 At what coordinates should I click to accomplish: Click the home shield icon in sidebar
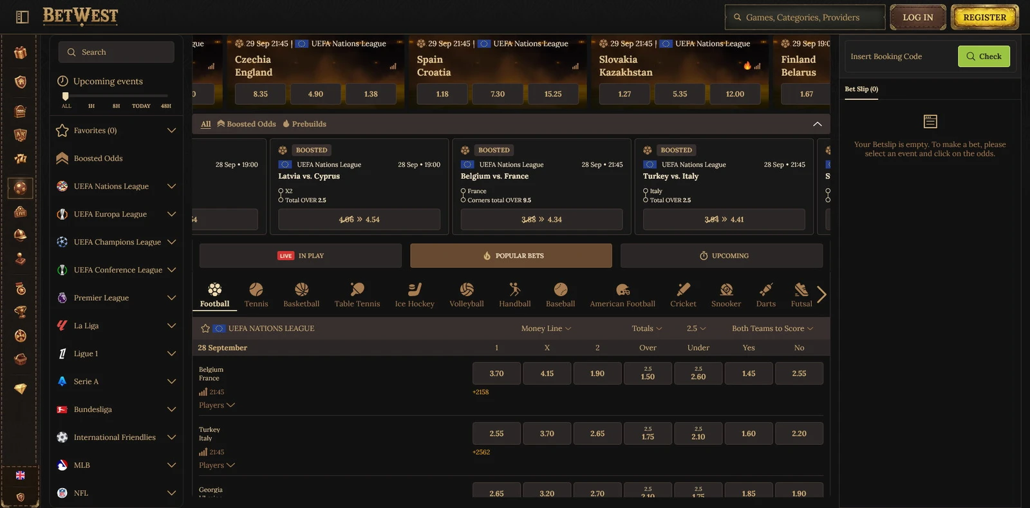[21, 82]
